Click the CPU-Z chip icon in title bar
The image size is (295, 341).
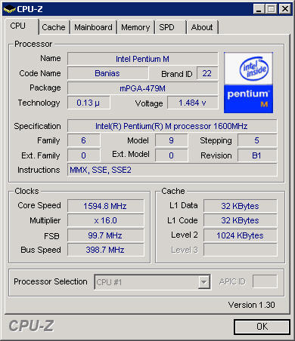click(9, 10)
